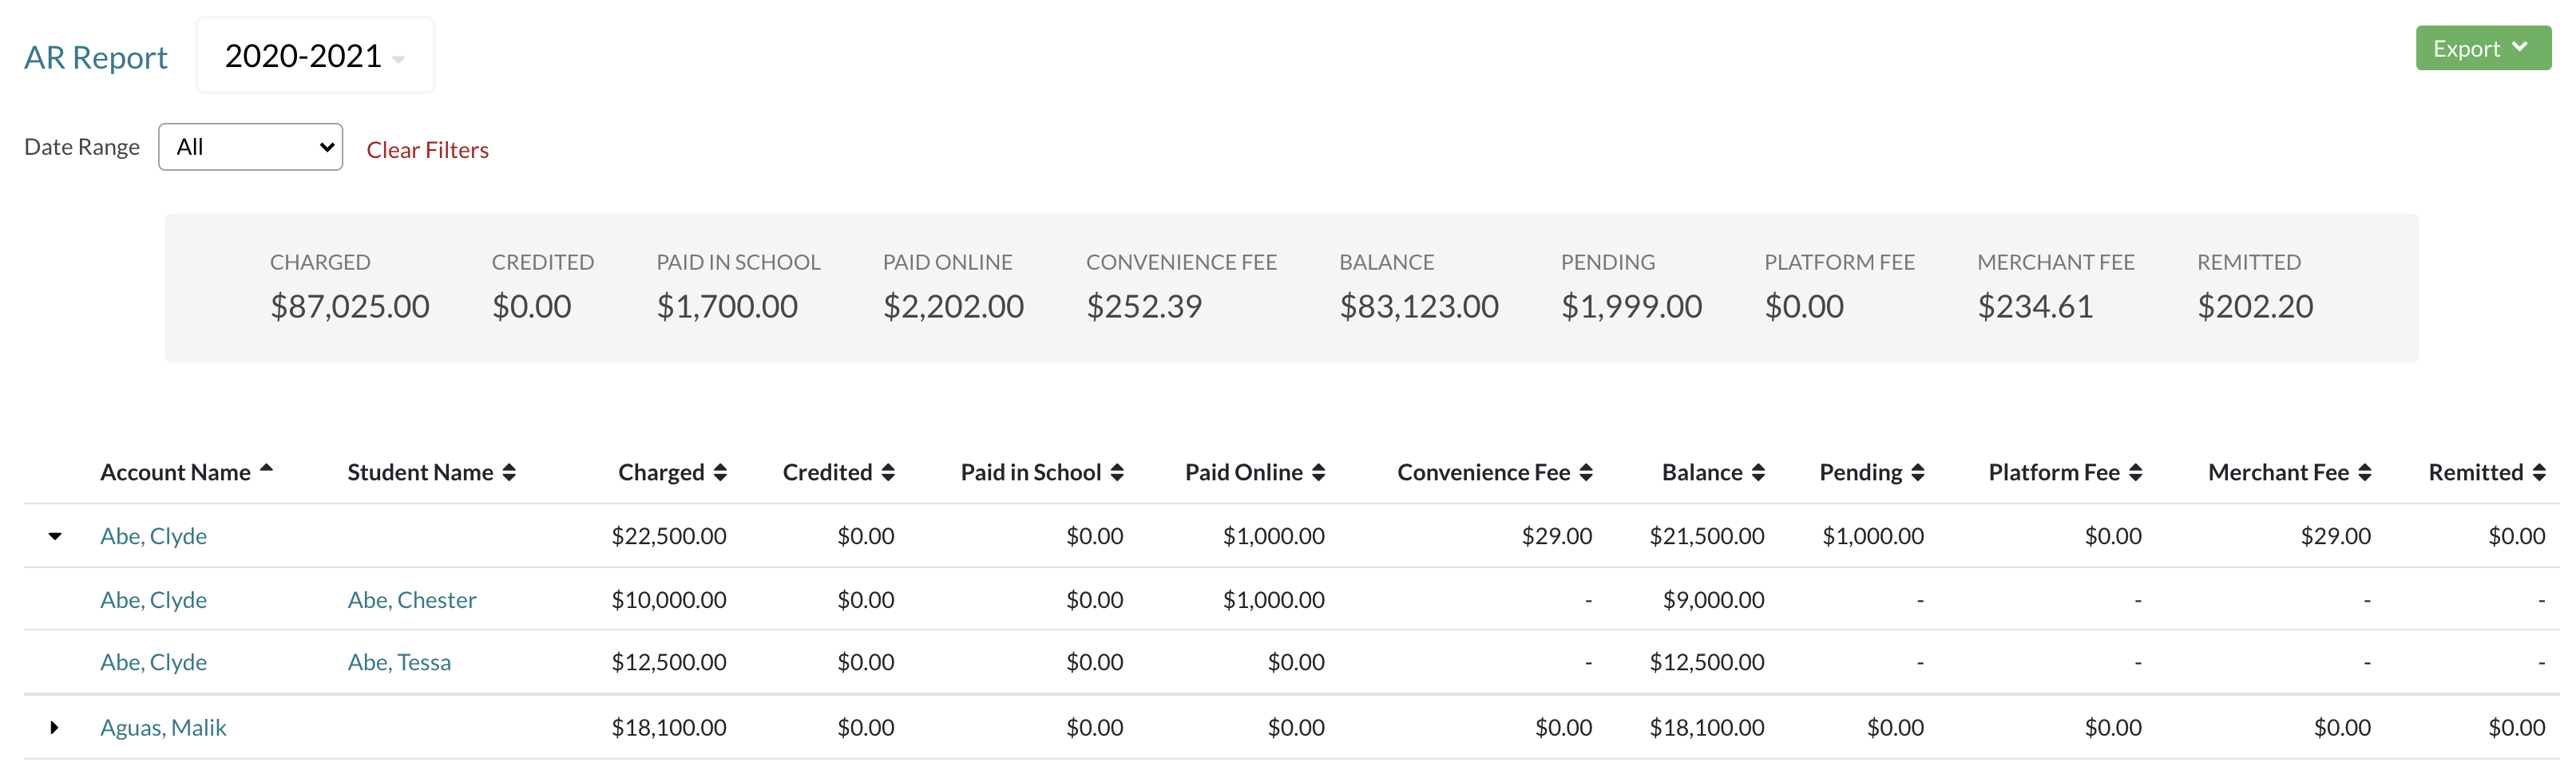The width and height of the screenshot is (2576, 766).
Task: Sort by Paid Online column
Action: tap(1321, 472)
